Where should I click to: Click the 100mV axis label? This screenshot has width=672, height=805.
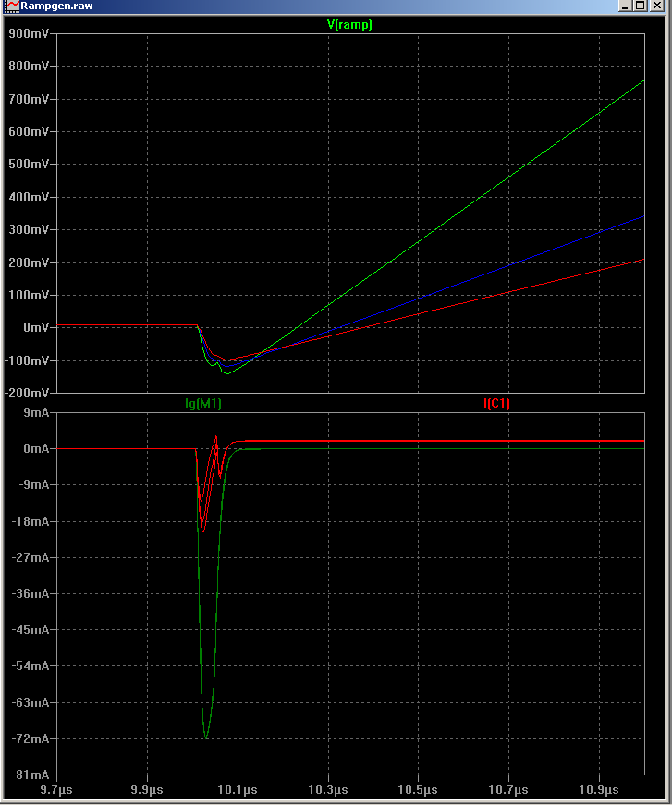[29, 295]
